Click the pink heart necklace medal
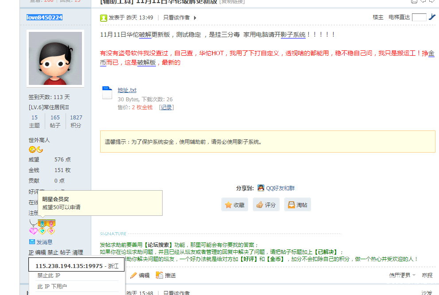The height and width of the screenshot is (295, 439). point(33,228)
